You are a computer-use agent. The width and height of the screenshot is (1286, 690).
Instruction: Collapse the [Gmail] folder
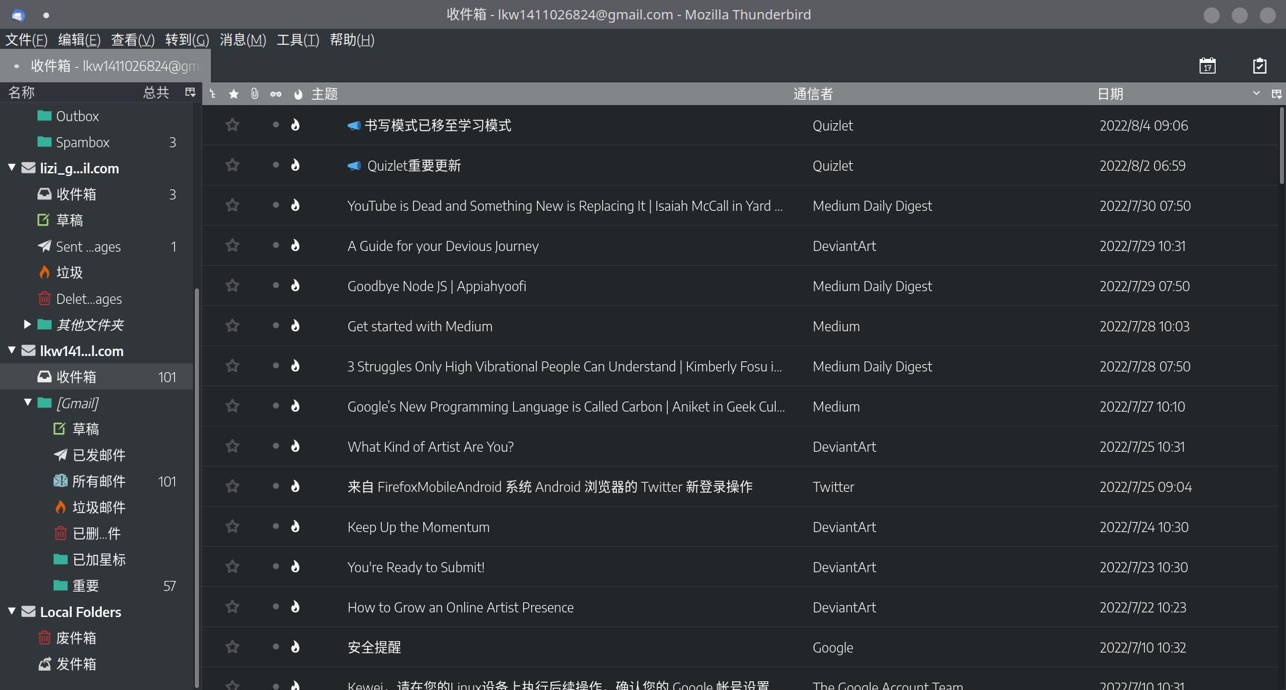pyautogui.click(x=27, y=402)
